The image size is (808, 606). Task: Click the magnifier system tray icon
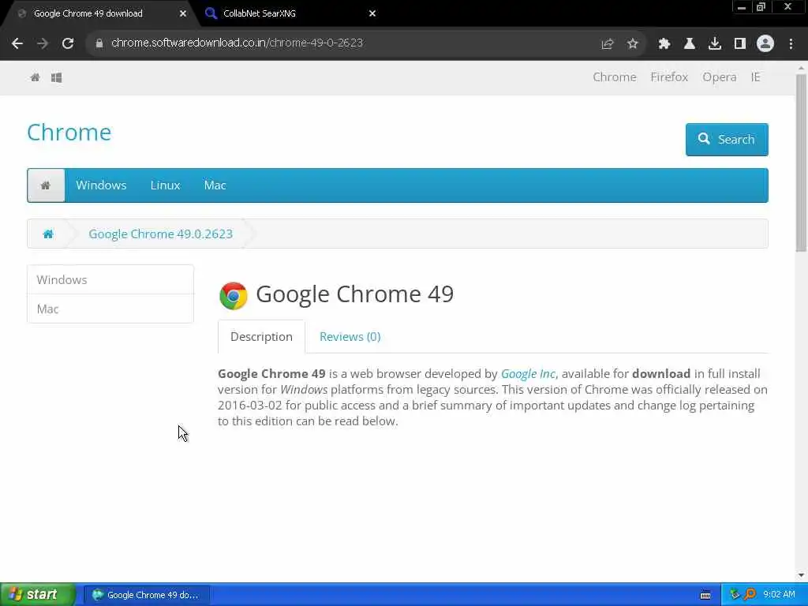750,595
